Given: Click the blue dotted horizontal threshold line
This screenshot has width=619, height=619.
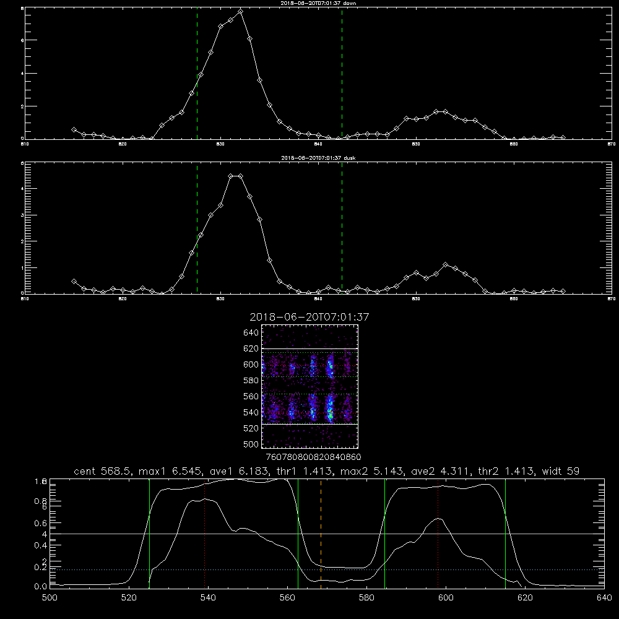Looking at the screenshot, I should (327, 569).
